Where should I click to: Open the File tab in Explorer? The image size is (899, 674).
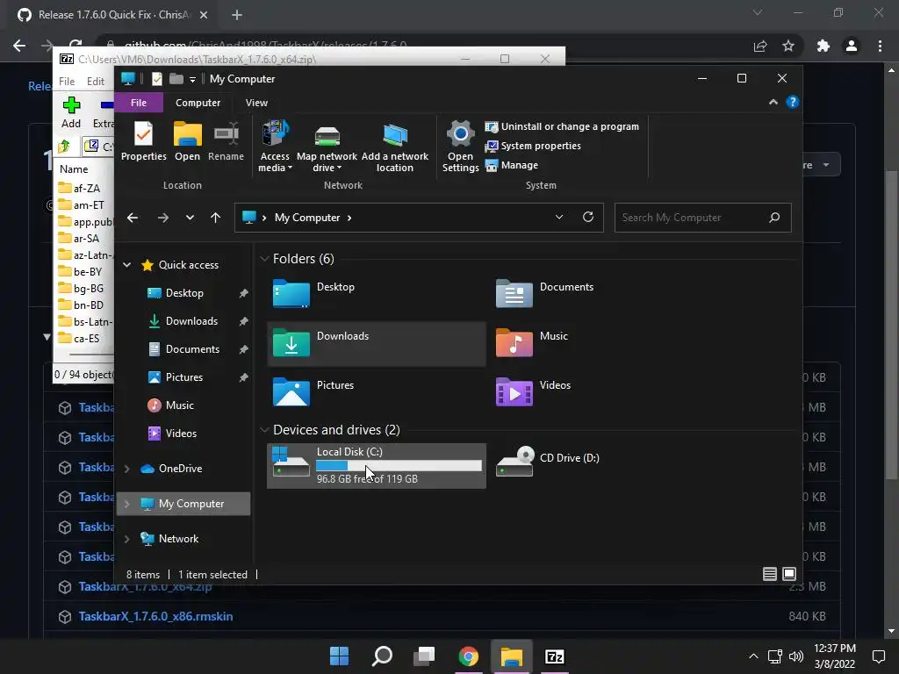[x=139, y=103]
